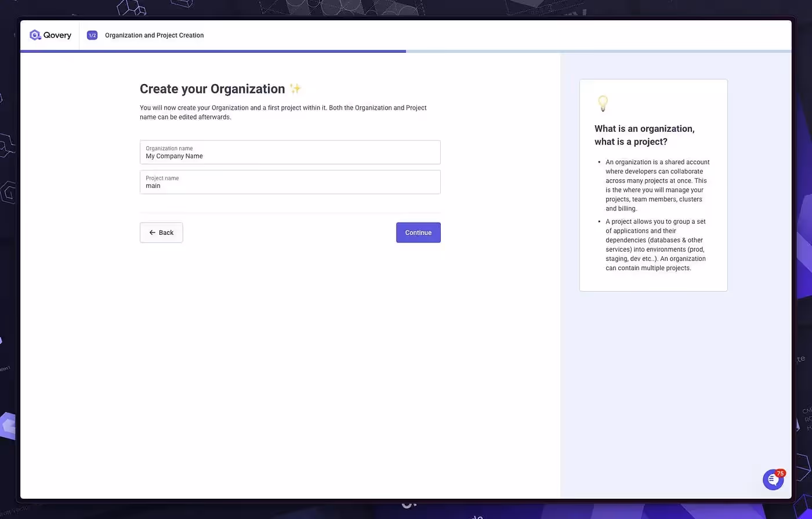Image resolution: width=812 pixels, height=519 pixels.
Task: Click the description text below the heading
Action: point(282,111)
